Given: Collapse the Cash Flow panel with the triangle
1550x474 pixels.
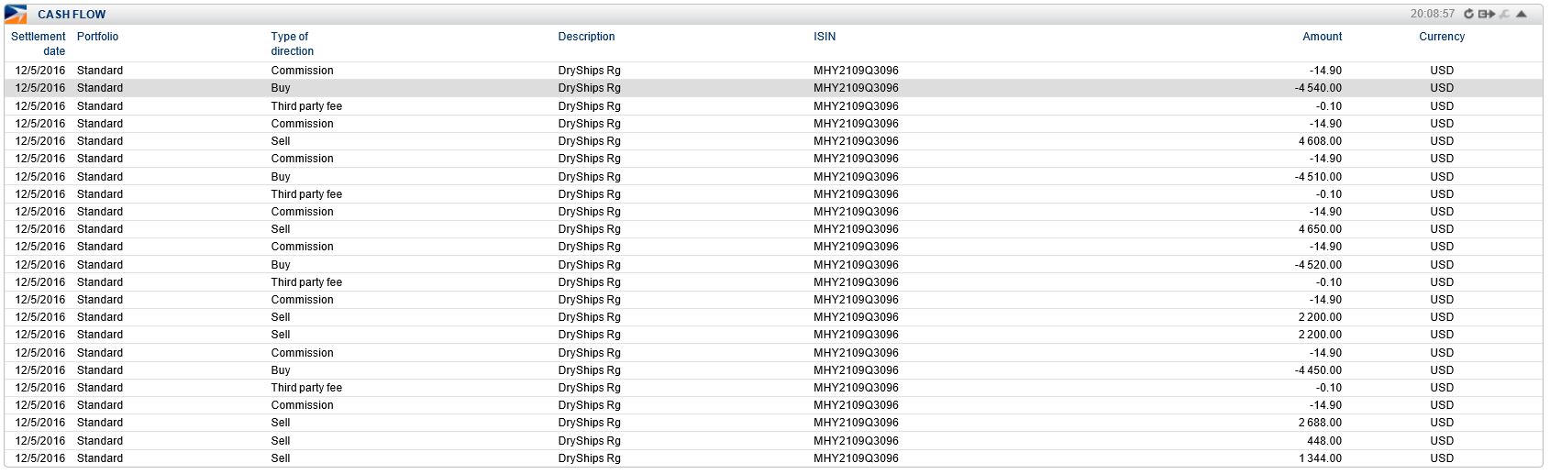Looking at the screenshot, I should [x=1522, y=14].
